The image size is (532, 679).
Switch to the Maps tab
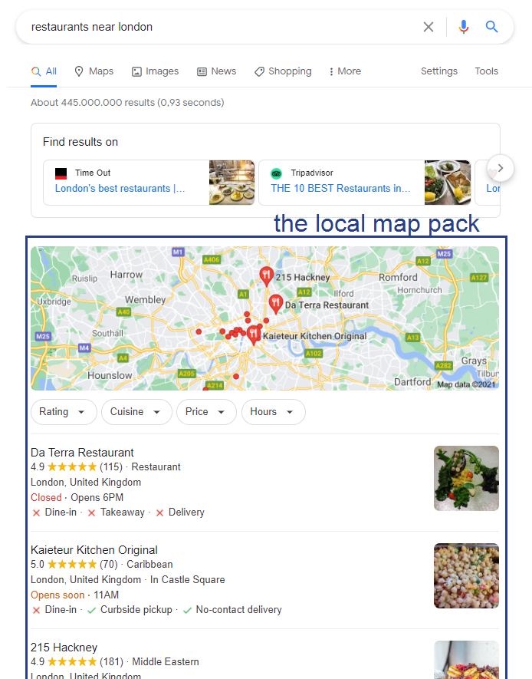point(94,71)
